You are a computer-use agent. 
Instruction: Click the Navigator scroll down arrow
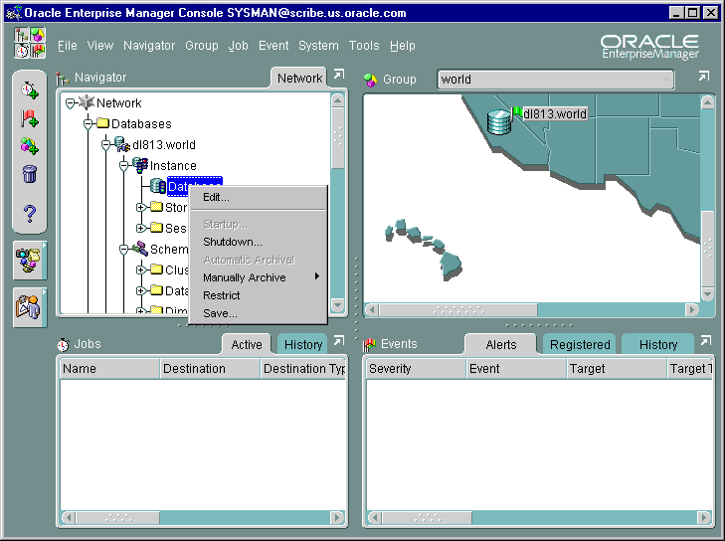(337, 305)
